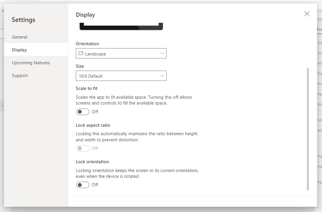Click the Off label beside Scale to fit
Image resolution: width=322 pixels, height=212 pixels.
(x=94, y=112)
